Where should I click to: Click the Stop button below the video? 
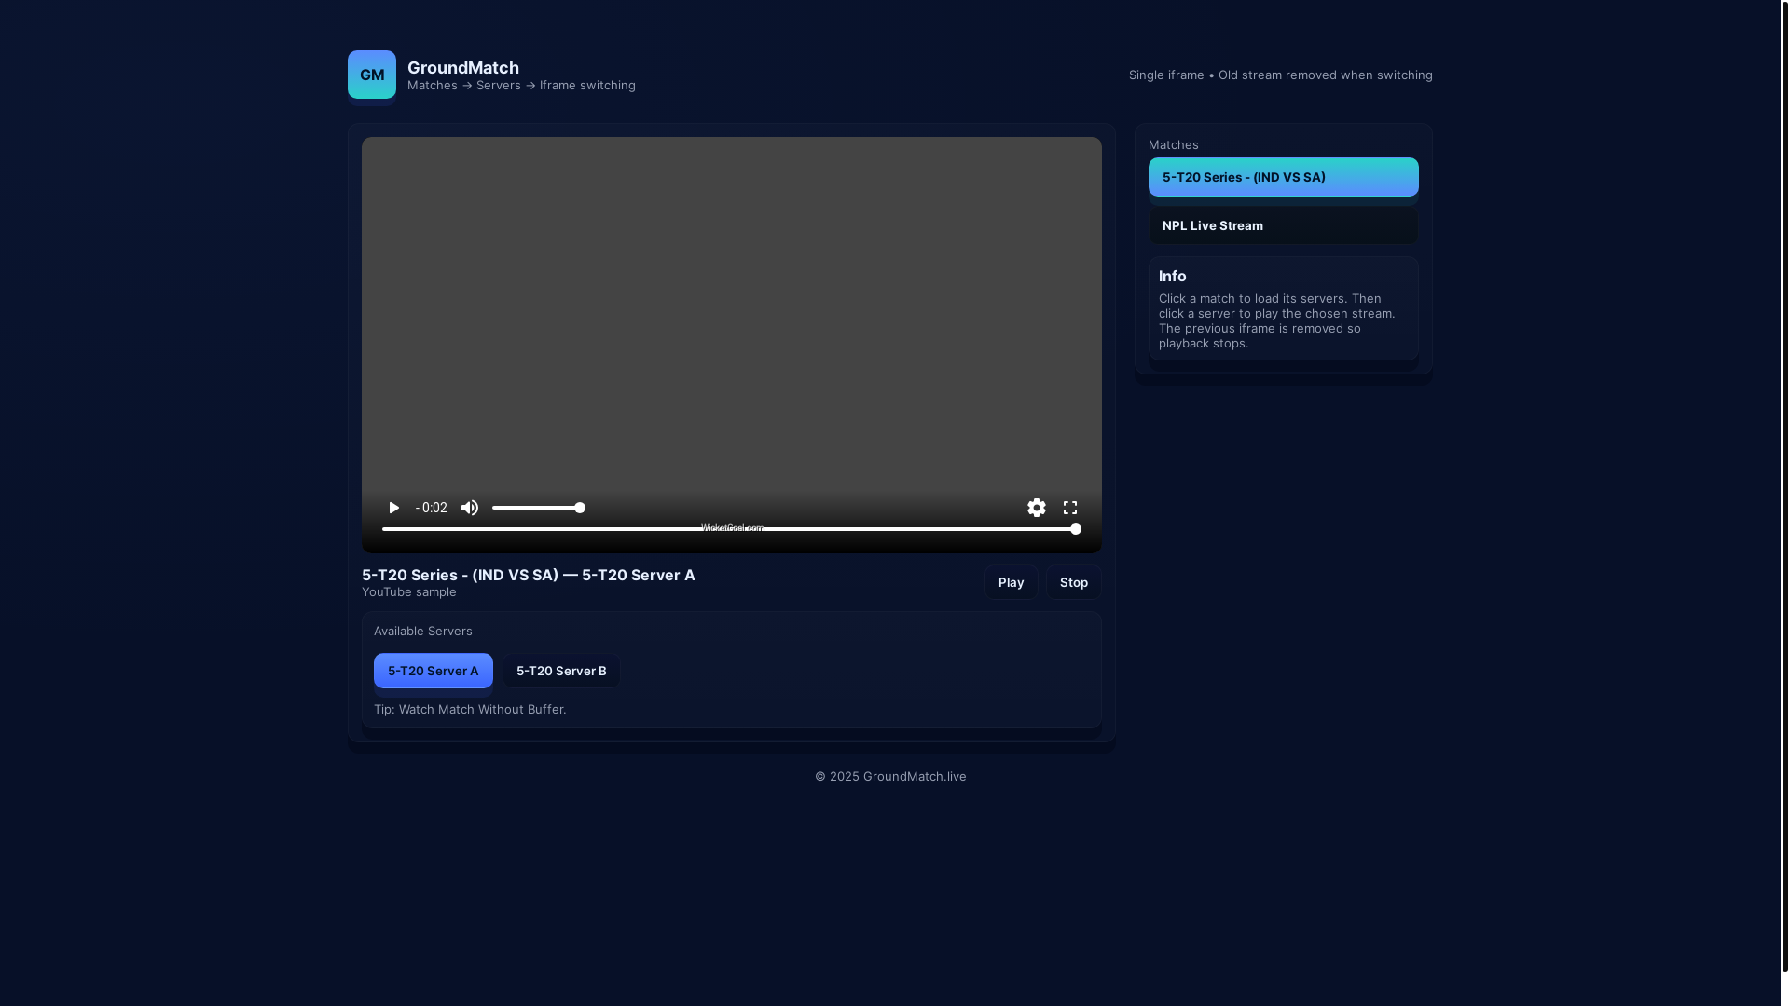click(1073, 582)
